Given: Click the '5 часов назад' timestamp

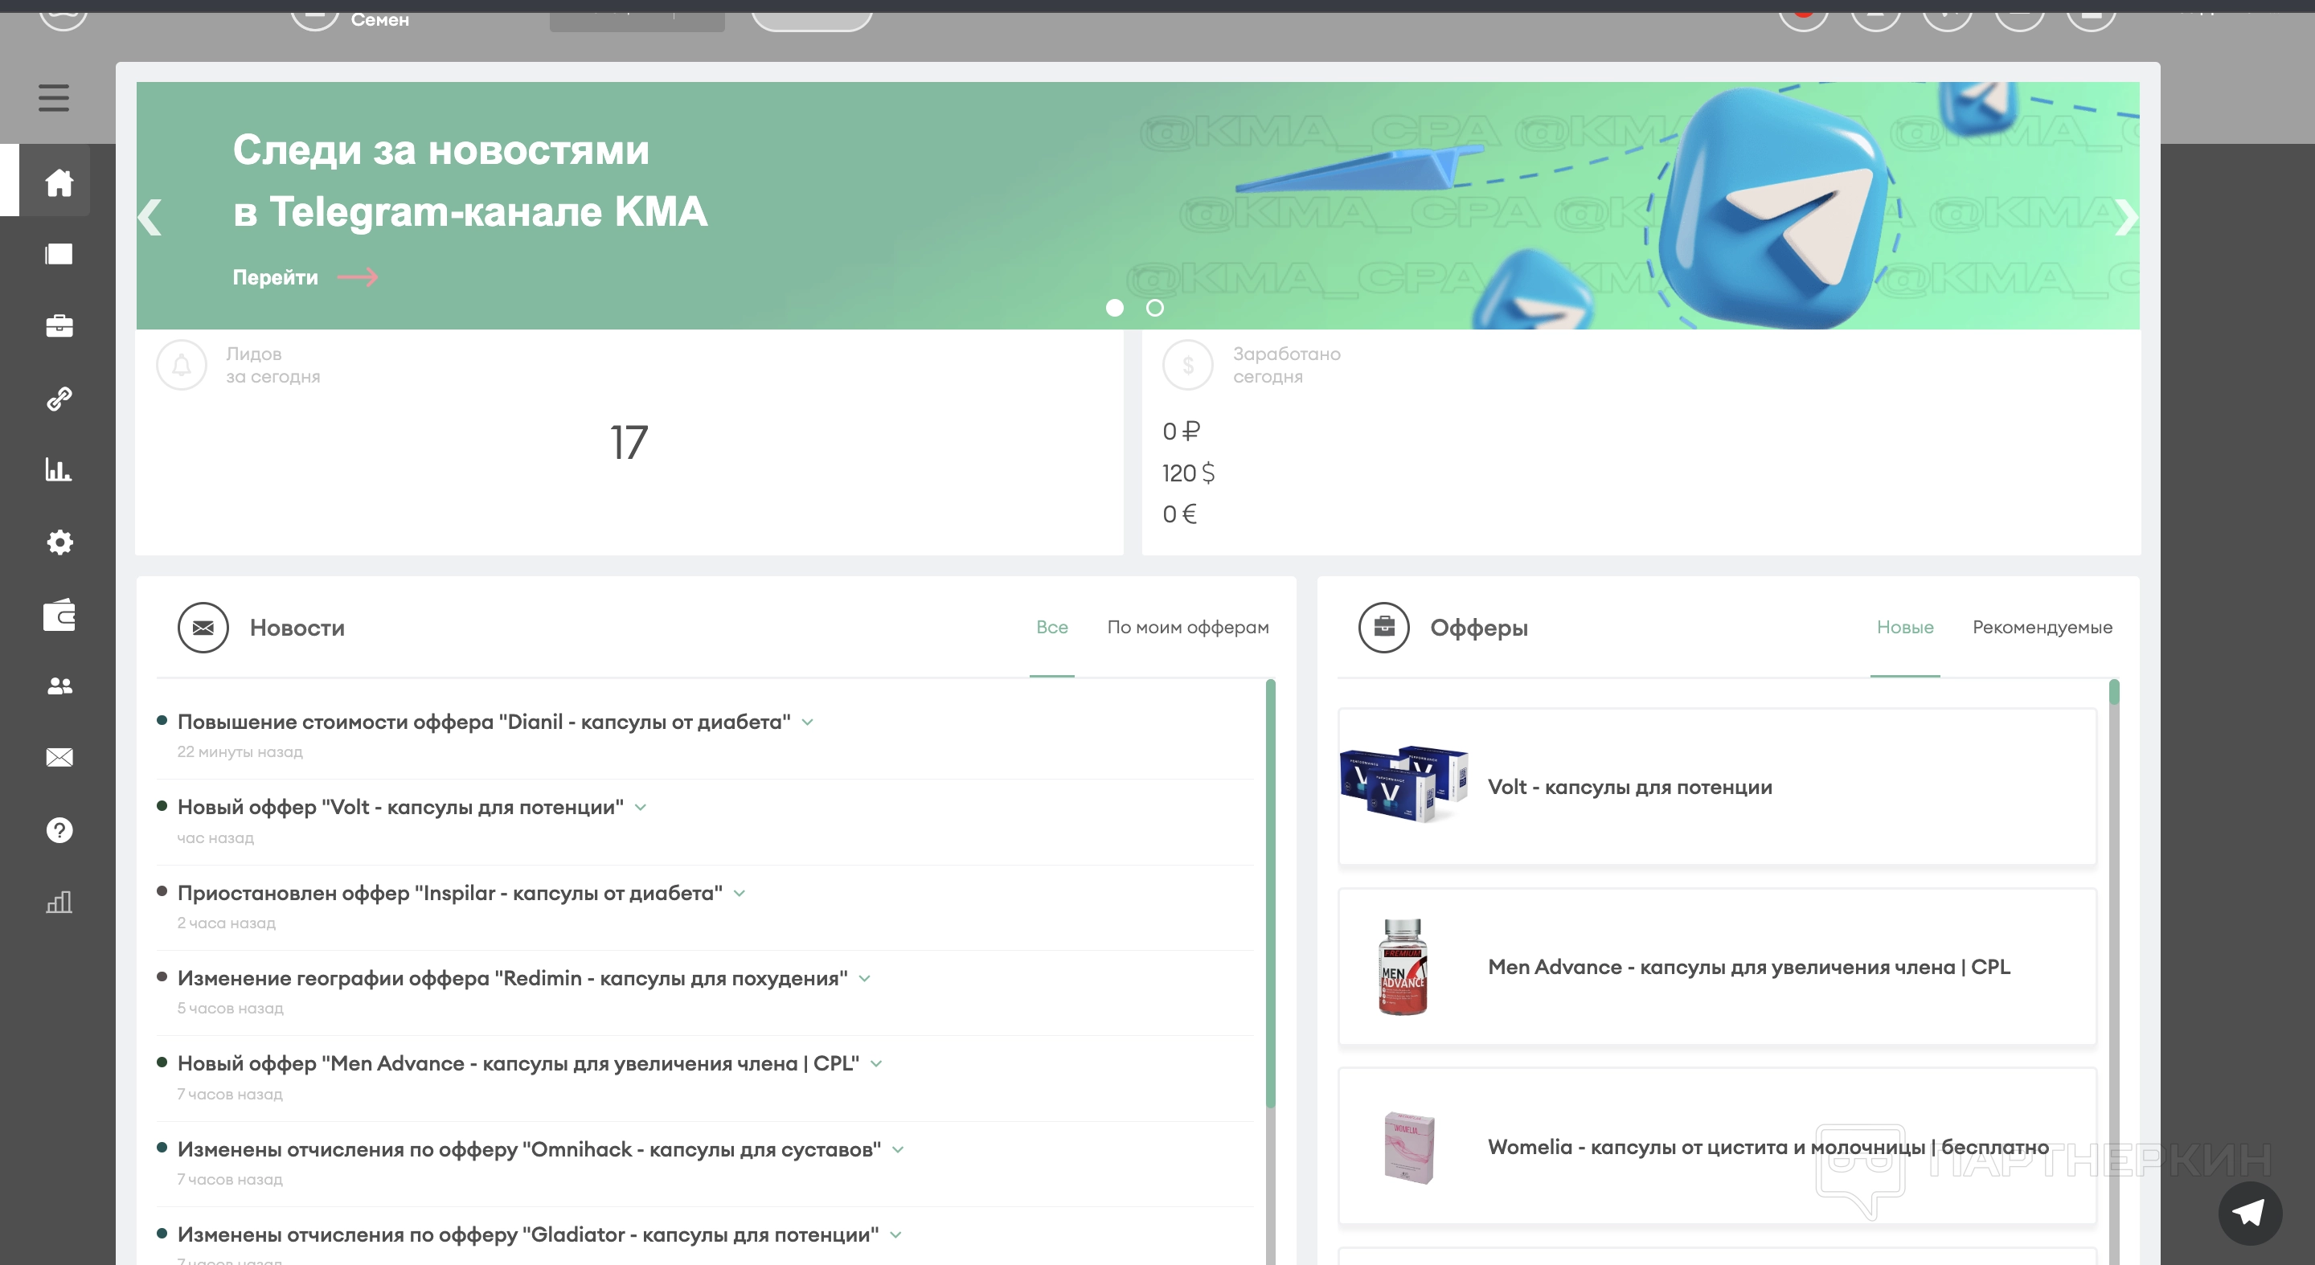Looking at the screenshot, I should click(x=230, y=1008).
